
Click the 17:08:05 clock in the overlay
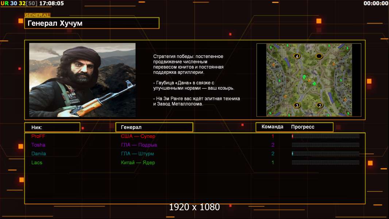(51, 3)
